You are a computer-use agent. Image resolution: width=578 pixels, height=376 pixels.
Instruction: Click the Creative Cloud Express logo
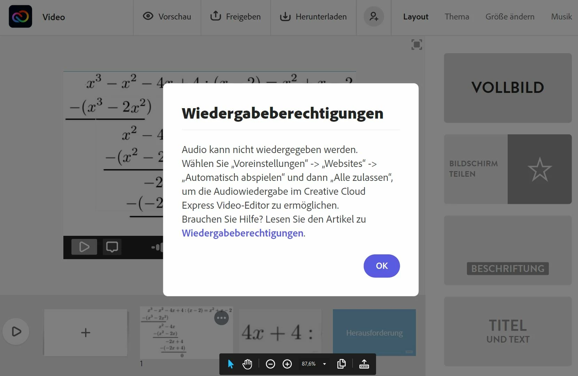click(21, 16)
